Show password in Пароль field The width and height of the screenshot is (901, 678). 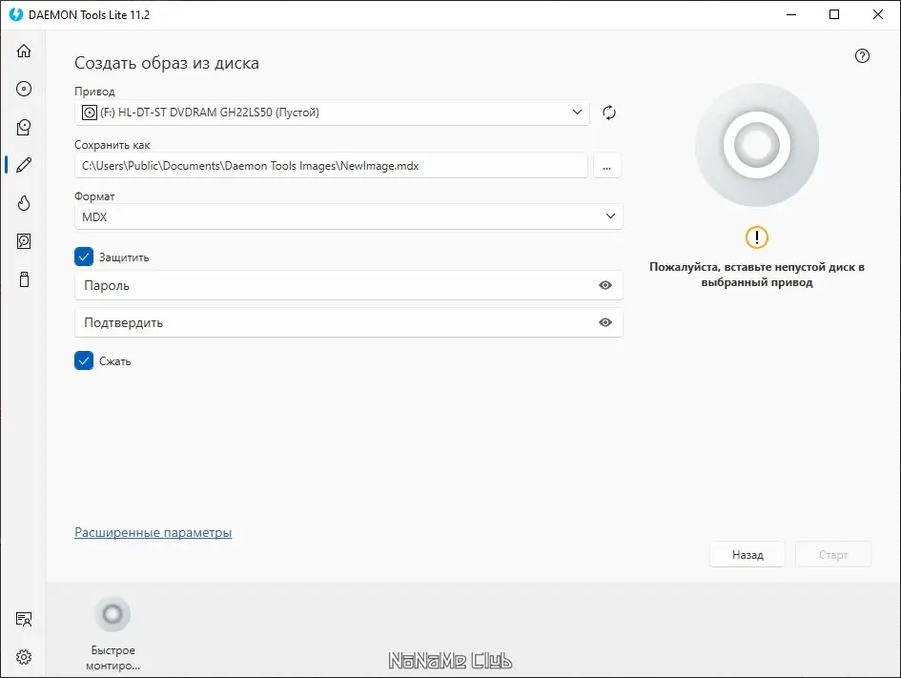604,285
